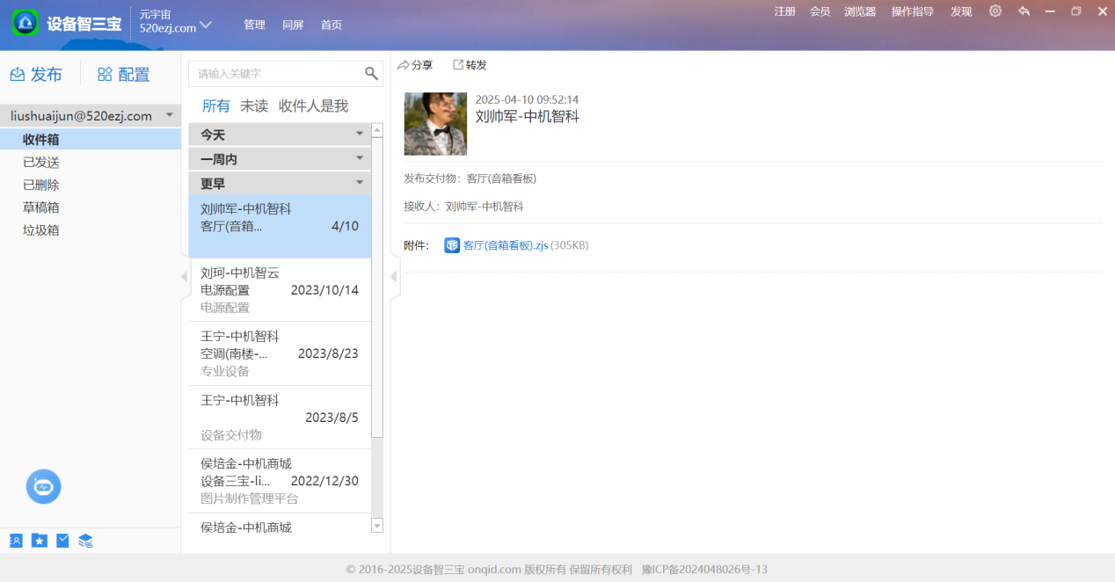The width and height of the screenshot is (1115, 582).
Task: Click the 设备智三宝 app logo
Action: click(26, 24)
